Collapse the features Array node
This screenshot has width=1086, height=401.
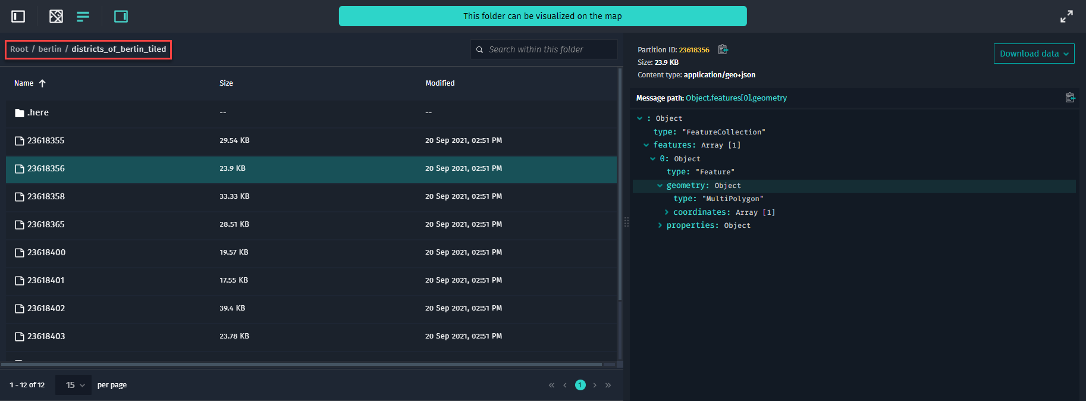(646, 145)
